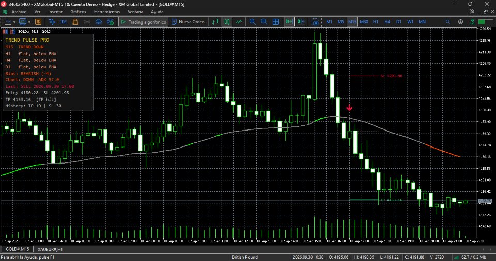496x261 pixels.
Task: Open the Ayuda menu
Action: (157, 12)
